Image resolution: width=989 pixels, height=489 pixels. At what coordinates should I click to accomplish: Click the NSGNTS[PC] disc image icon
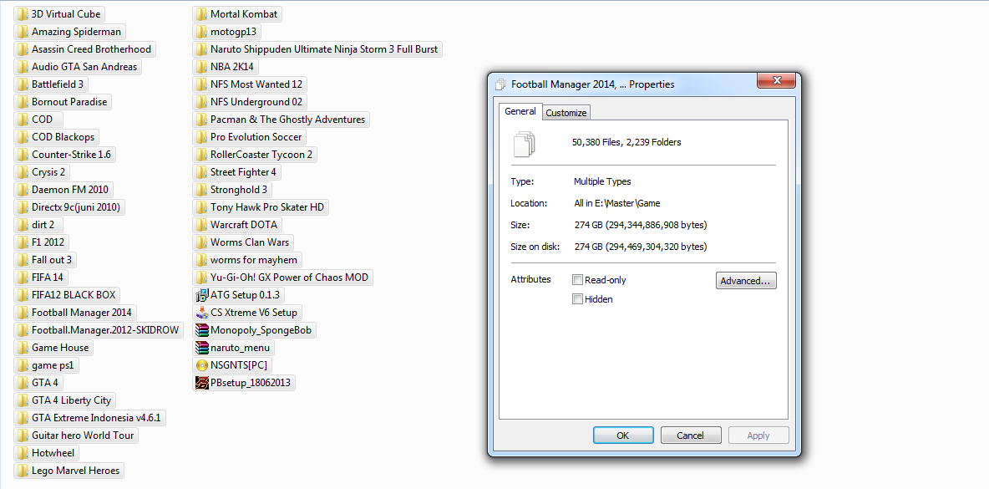click(202, 365)
